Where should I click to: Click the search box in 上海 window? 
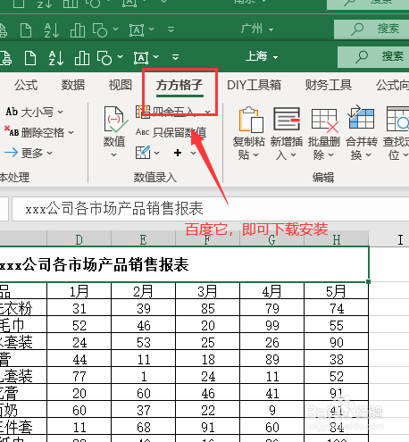[x=373, y=56]
